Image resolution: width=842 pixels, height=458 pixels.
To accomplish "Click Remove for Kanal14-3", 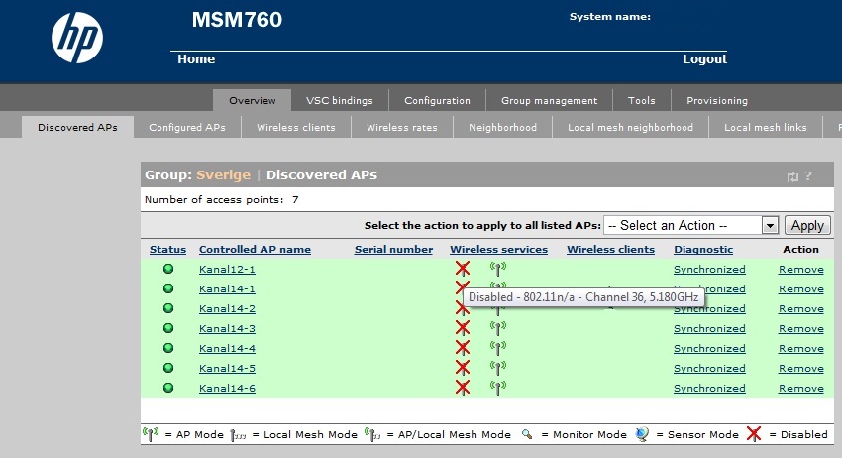I will pos(801,328).
